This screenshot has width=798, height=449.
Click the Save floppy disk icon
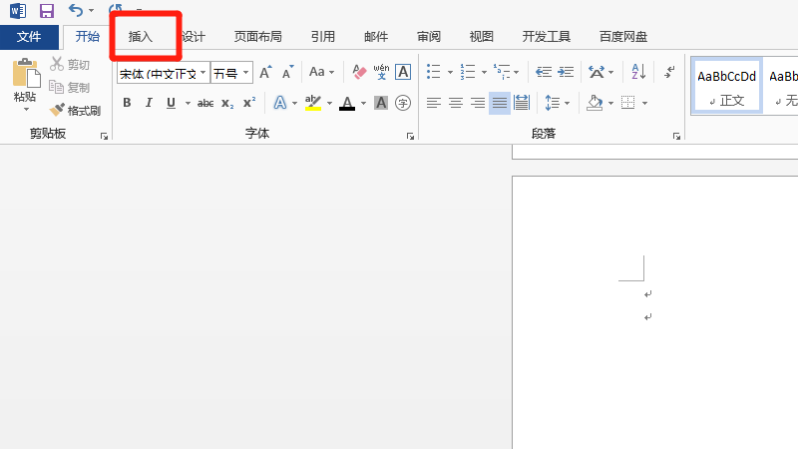(x=46, y=11)
